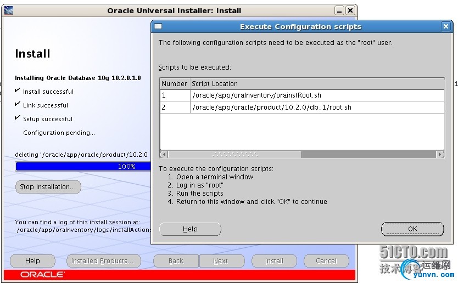458x284 pixels.
Task: Open Help in Execute Configuration scripts dialog
Action: (190, 229)
